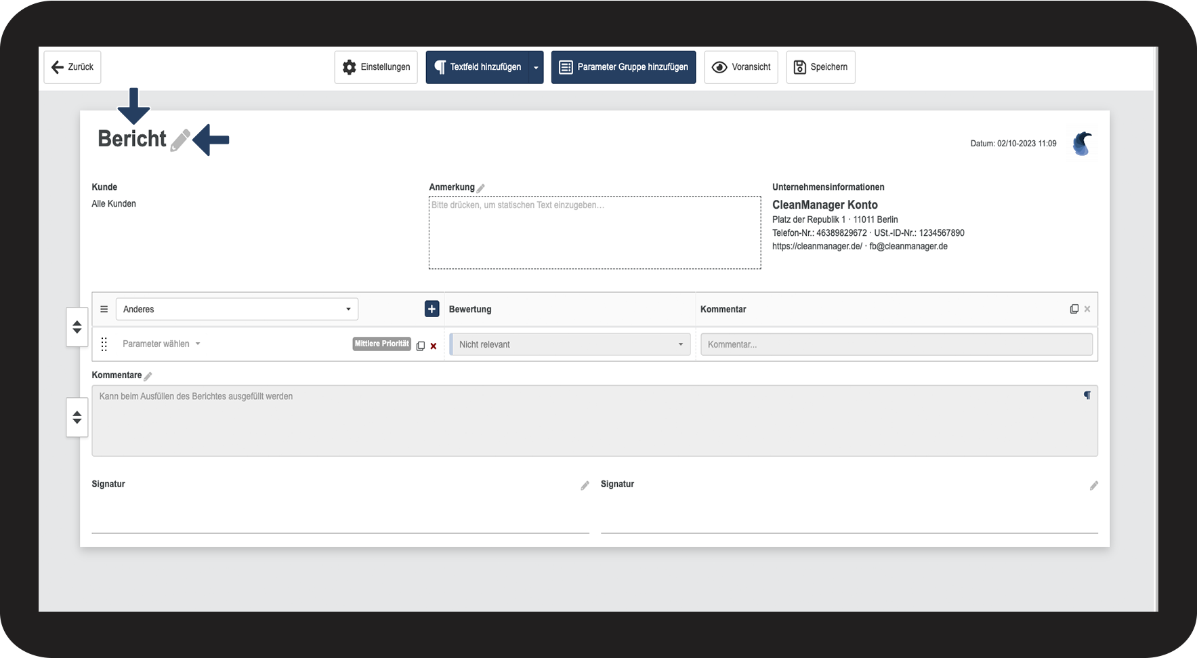1197x658 pixels.
Task: Add a parameter with the plus icon
Action: (x=432, y=309)
